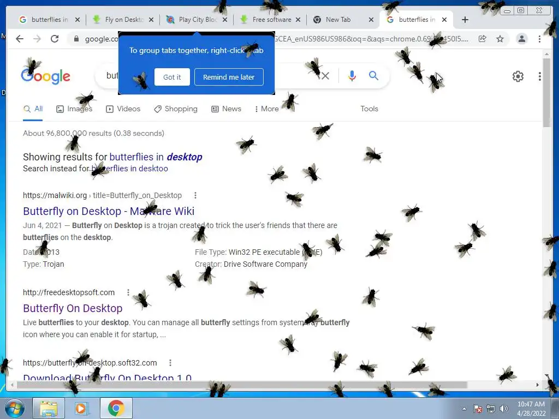Image resolution: width=559 pixels, height=419 pixels.
Task: Open options for malwiki.org result
Action: pyautogui.click(x=195, y=195)
